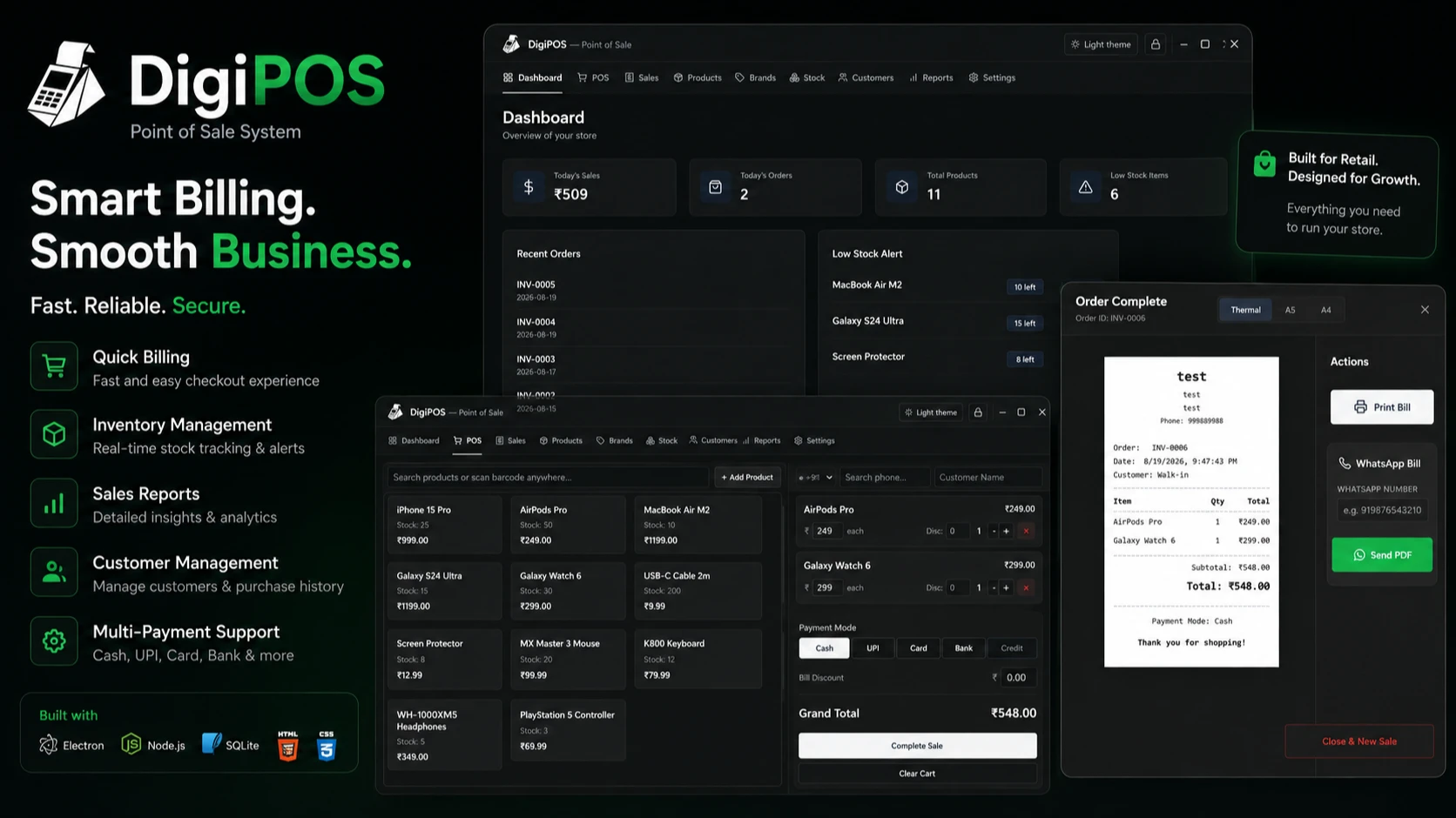Screen dimensions: 1456x818
Task: Click the lock icon in the POS window title bar
Action: point(978,412)
